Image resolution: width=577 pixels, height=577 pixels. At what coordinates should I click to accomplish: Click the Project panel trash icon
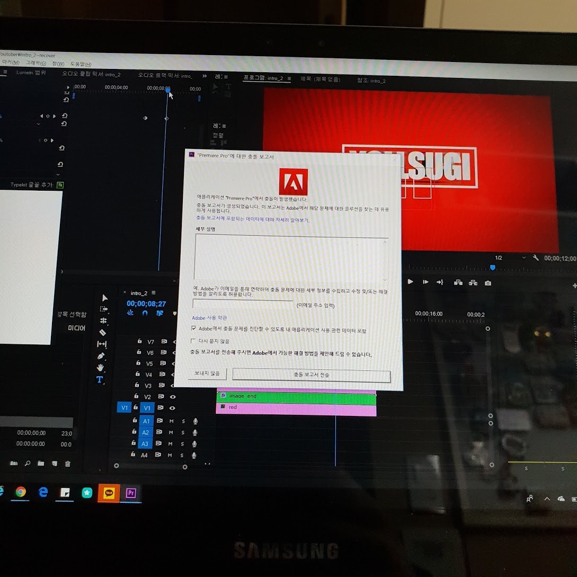pyautogui.click(x=68, y=464)
